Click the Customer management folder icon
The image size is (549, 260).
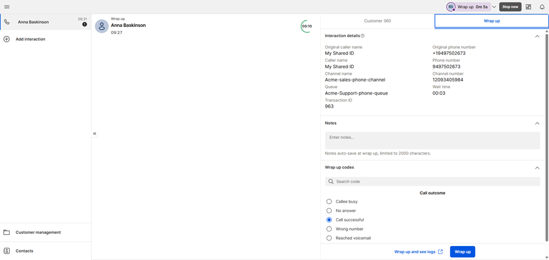7,233
